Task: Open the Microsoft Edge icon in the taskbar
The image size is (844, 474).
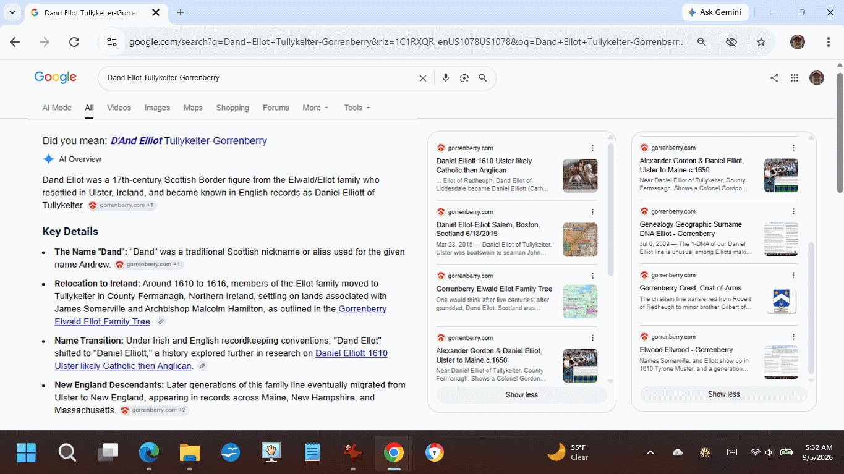Action: [x=149, y=453]
